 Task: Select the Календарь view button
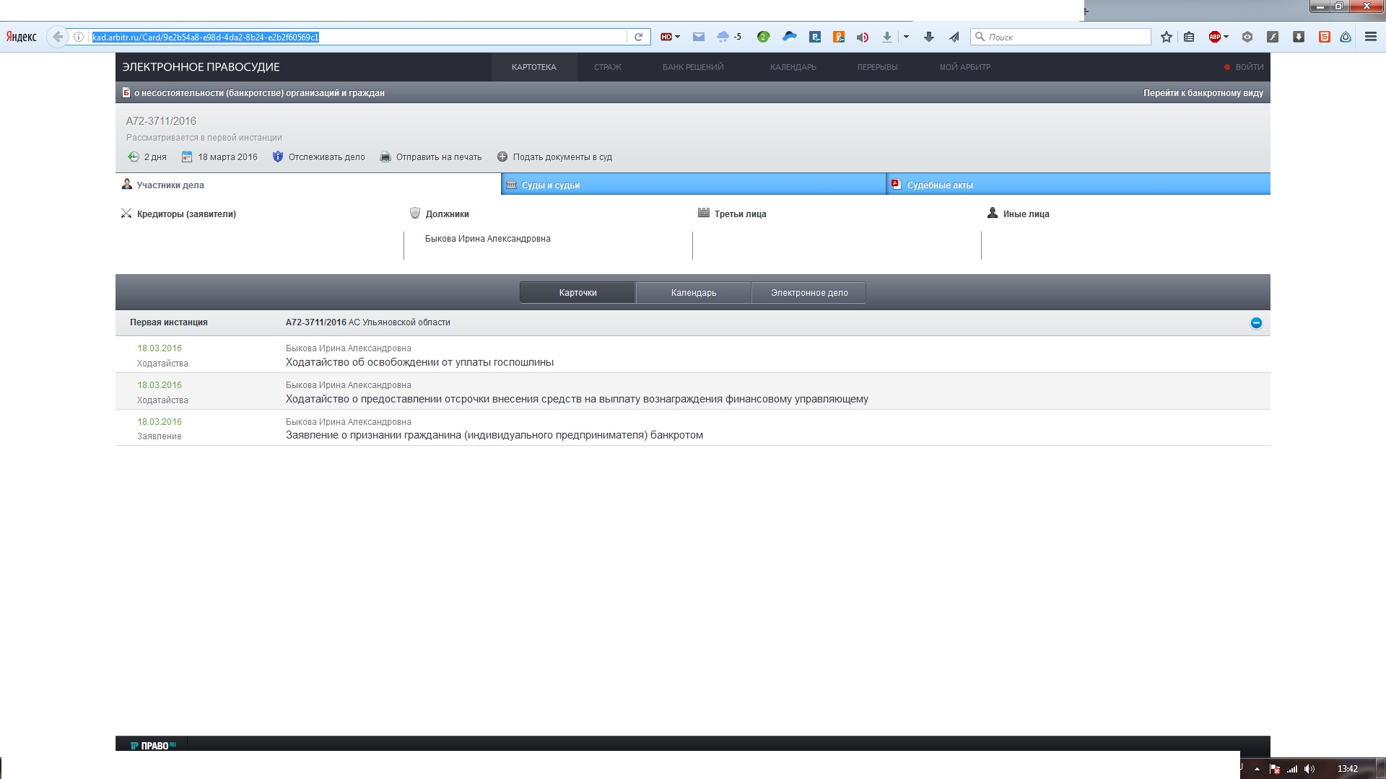693,292
